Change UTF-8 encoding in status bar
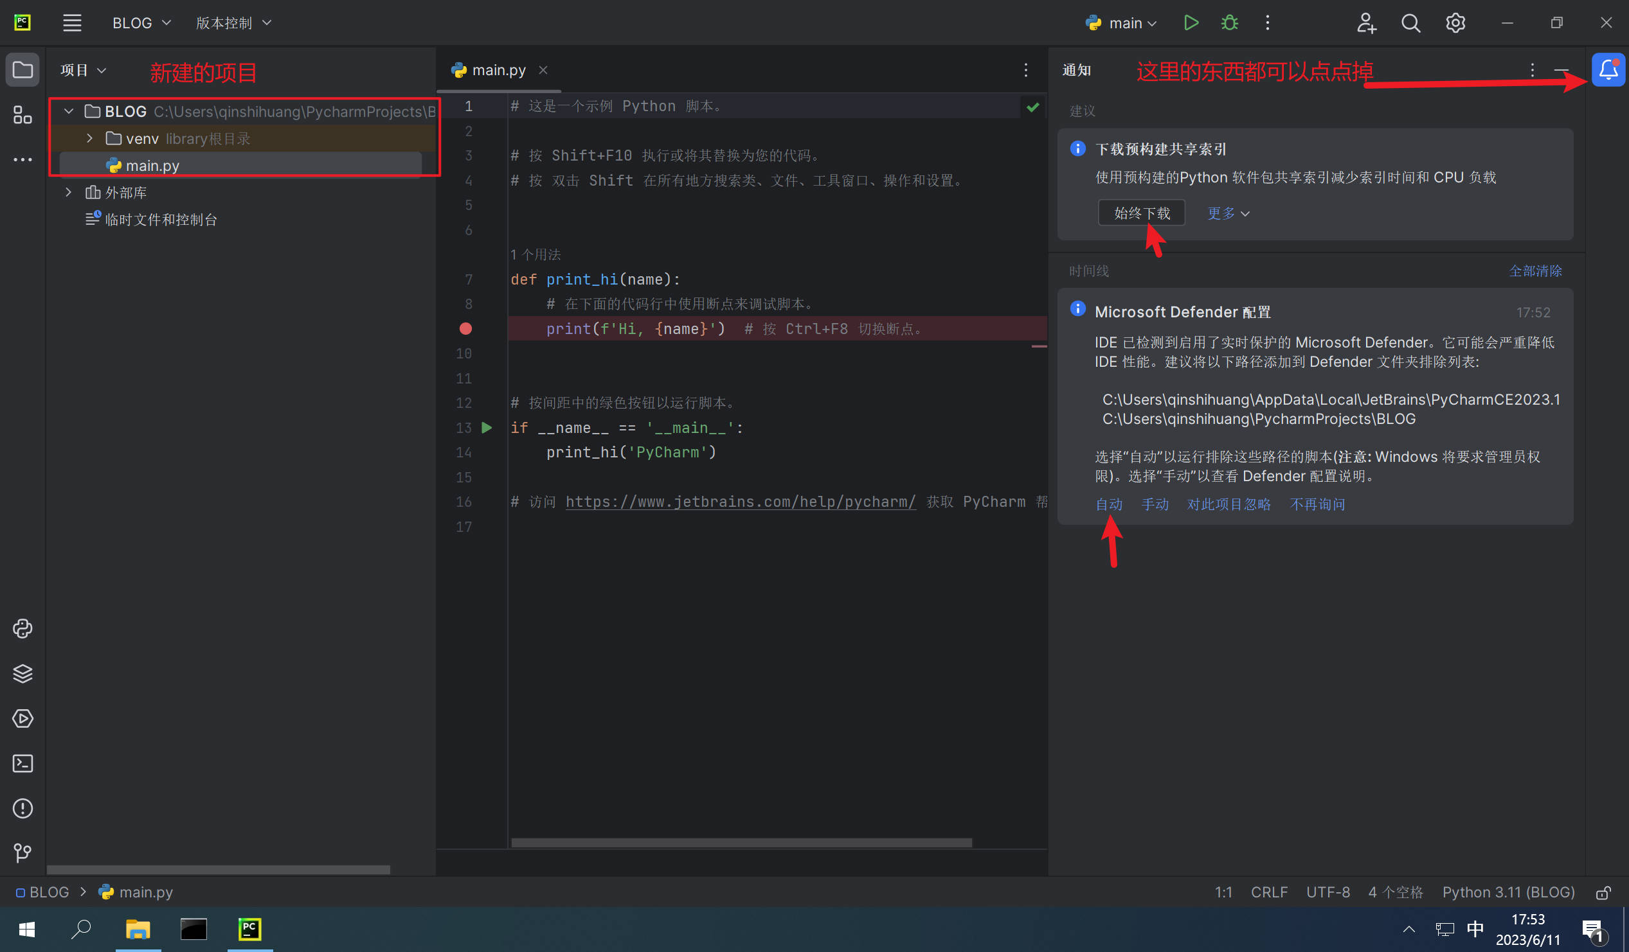Screen dimensions: 1629x952 [x=1327, y=892]
